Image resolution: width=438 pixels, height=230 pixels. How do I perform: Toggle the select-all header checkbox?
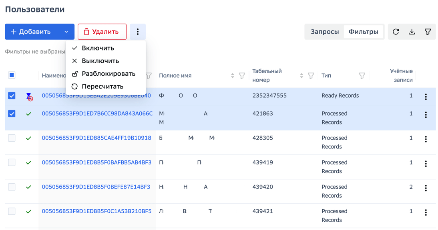(12, 75)
